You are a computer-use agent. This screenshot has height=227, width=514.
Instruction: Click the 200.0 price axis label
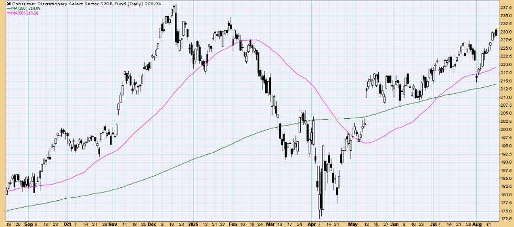point(506,130)
